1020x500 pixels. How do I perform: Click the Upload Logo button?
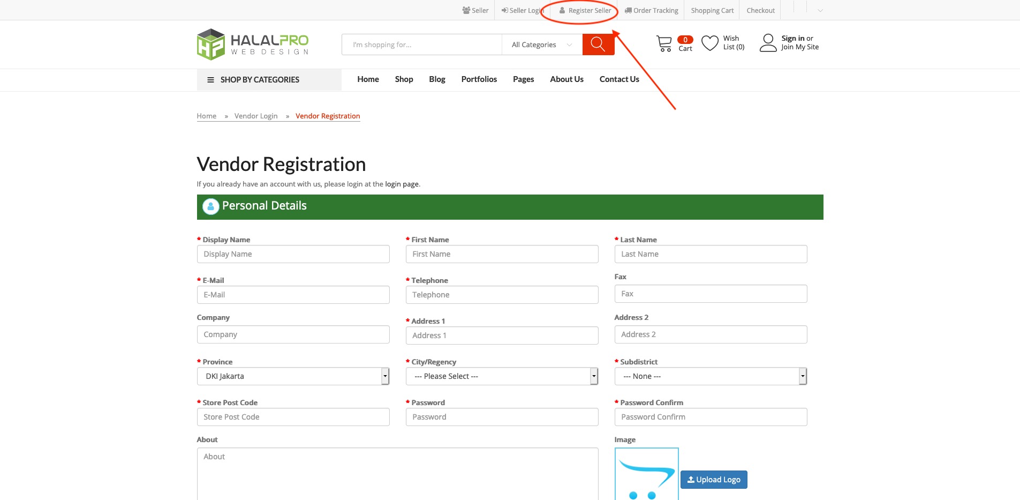tap(714, 480)
